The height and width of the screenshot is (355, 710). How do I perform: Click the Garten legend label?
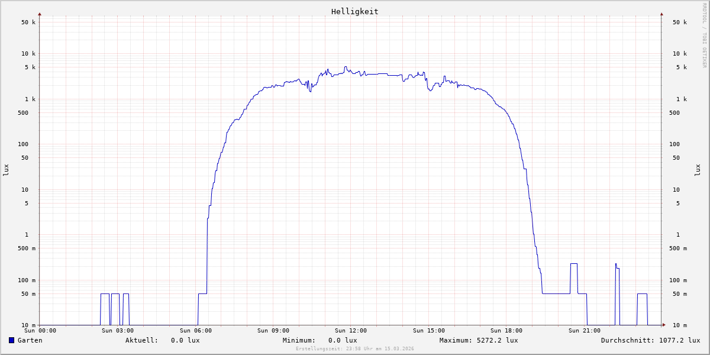coord(30,340)
